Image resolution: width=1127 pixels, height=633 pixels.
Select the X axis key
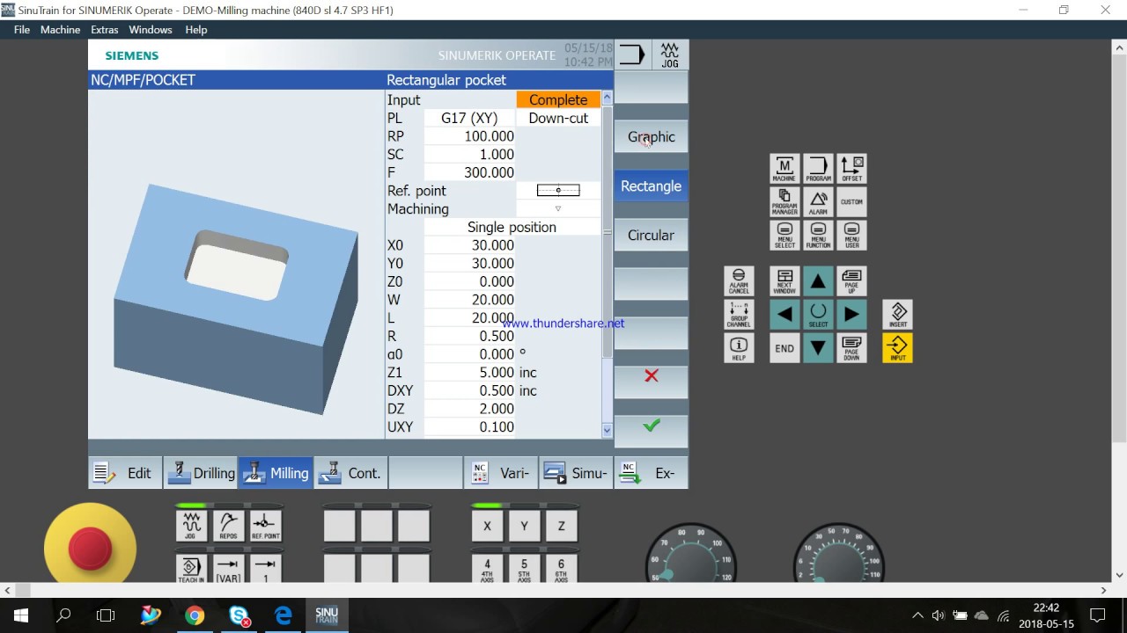pos(487,526)
